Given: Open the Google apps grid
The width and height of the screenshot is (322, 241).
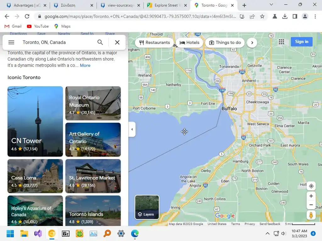Looking at the screenshot, I should tap(281, 42).
